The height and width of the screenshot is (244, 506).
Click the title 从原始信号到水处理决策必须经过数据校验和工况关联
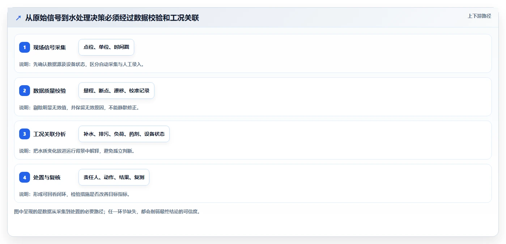tap(112, 18)
